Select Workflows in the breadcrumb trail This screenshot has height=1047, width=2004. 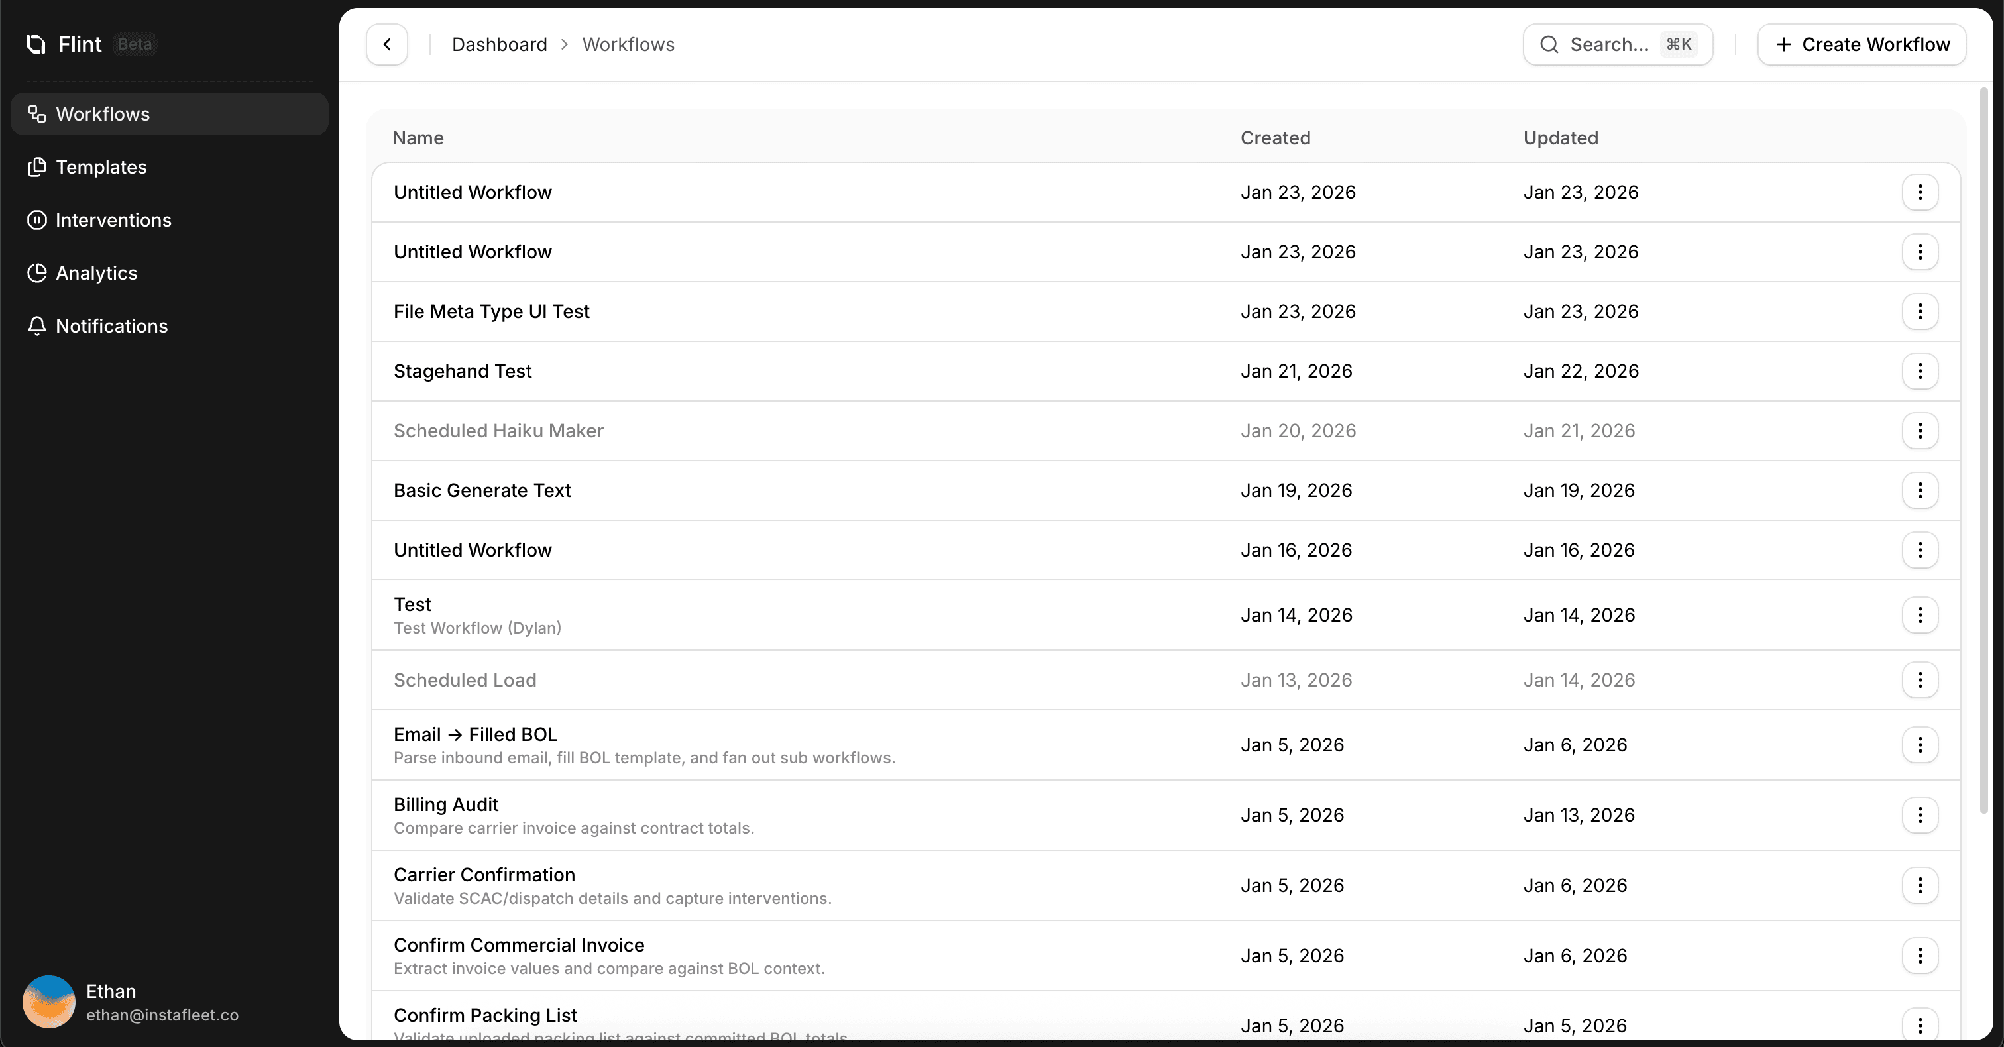tap(628, 44)
